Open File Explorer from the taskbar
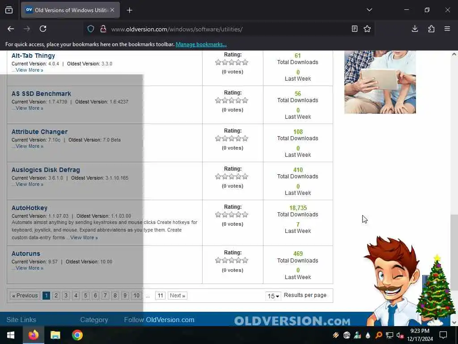Image resolution: width=458 pixels, height=344 pixels. [55, 335]
